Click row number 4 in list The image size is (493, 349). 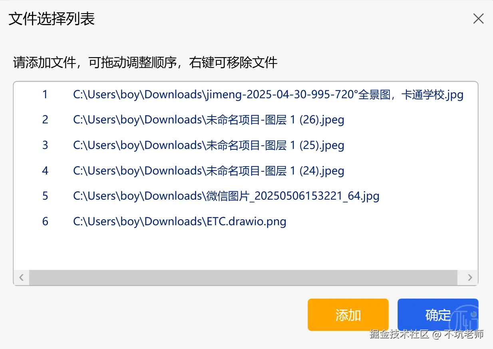click(x=45, y=171)
